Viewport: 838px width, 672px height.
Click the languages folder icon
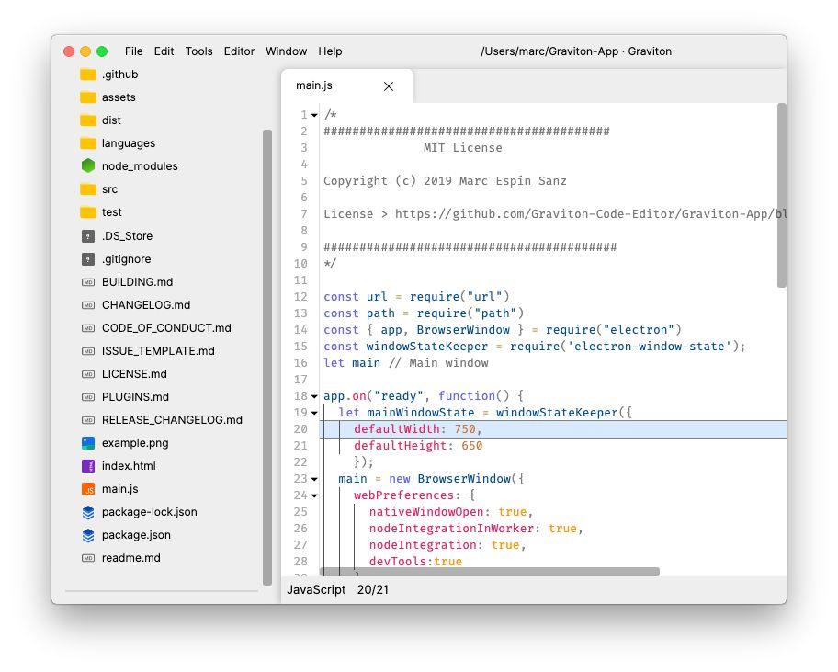[x=88, y=143]
